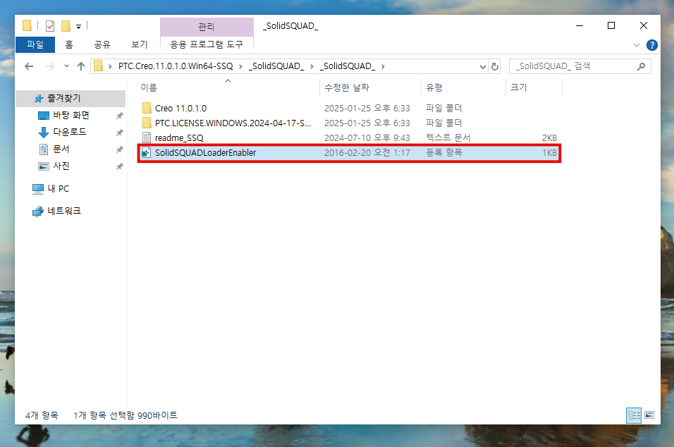Click the pin icon next to 사진
This screenshot has width=674, height=447.
pyautogui.click(x=119, y=166)
